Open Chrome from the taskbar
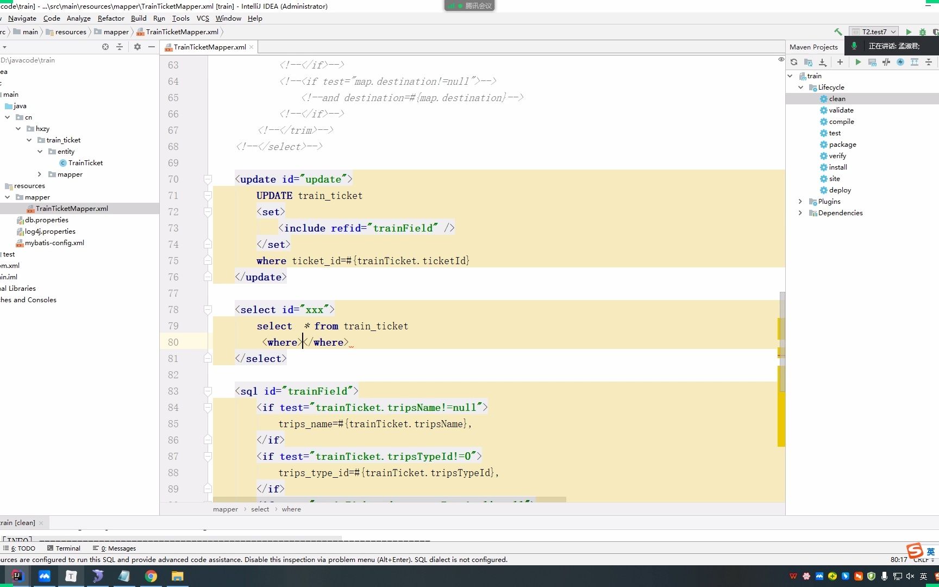Screen dimensions: 939x587 pos(151,576)
